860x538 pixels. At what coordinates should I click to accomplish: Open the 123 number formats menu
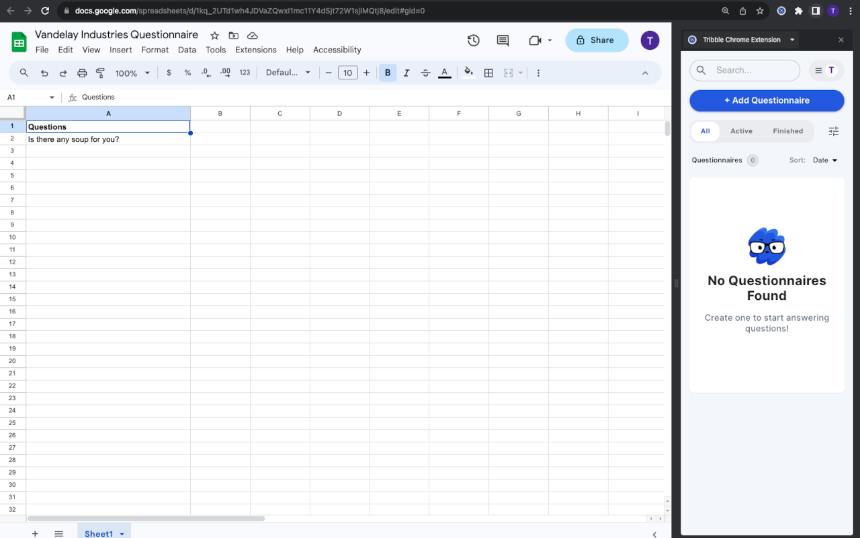click(245, 73)
